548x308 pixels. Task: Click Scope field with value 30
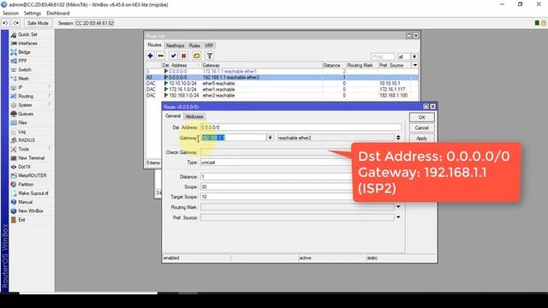[x=276, y=187]
